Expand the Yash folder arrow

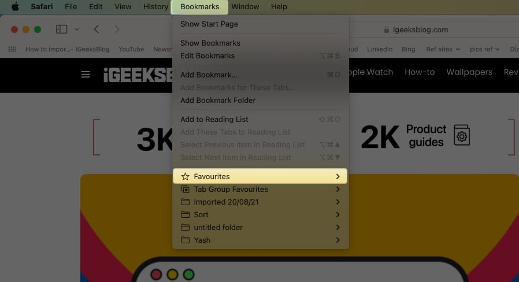click(338, 240)
